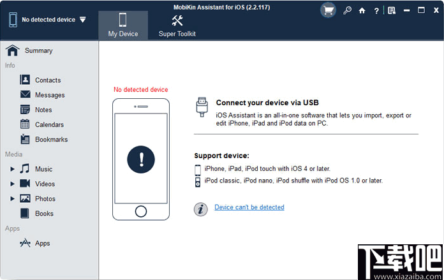The height and width of the screenshot is (280, 444).
Task: Click the Connect your device via USB heading
Action: (x=267, y=103)
